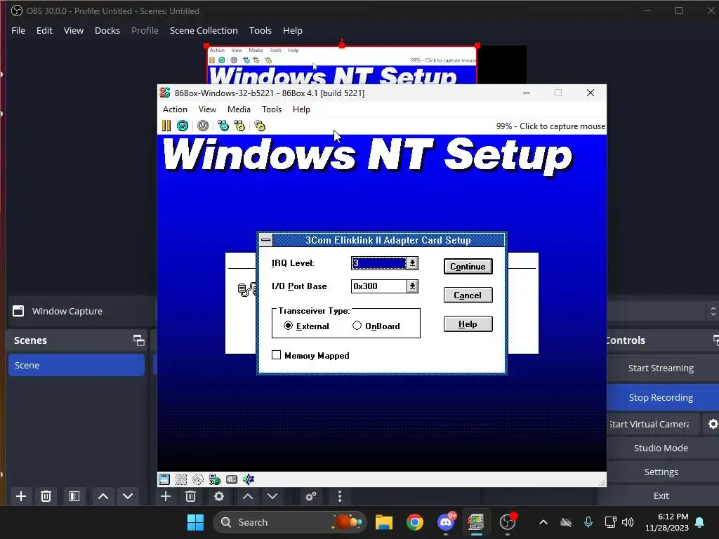The width and height of the screenshot is (719, 539).
Task: Remove selected scene with trash icon
Action: click(46, 496)
